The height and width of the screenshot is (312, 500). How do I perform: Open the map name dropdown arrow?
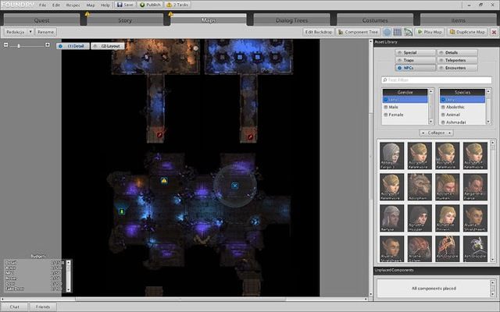[30, 32]
